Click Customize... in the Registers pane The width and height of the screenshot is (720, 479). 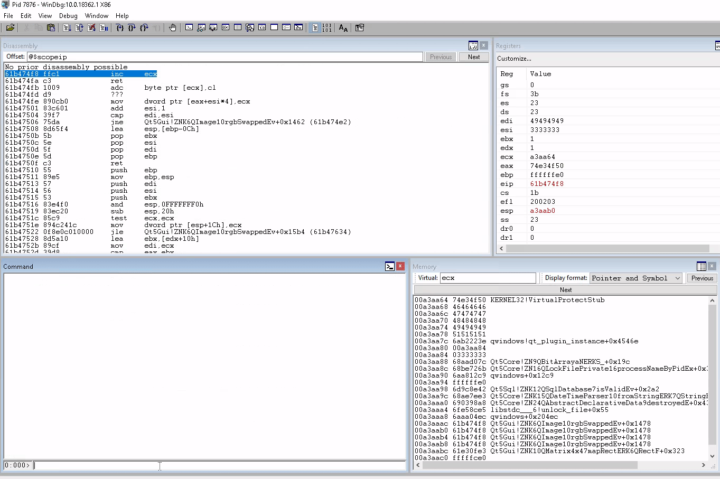[514, 59]
